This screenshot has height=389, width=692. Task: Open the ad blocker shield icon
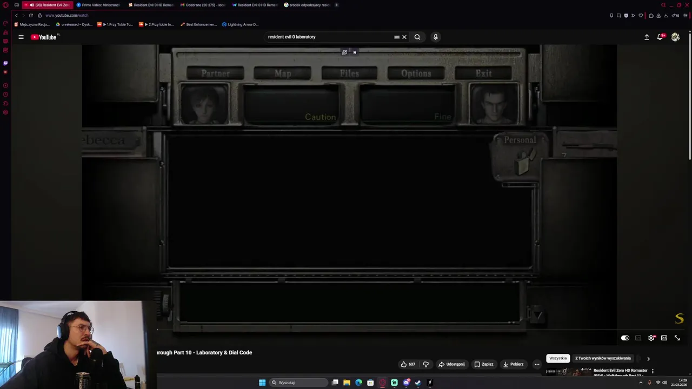[626, 15]
